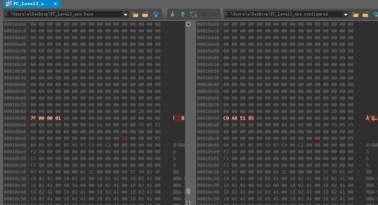
Task: Close the PC_Level3_e... tab
Action: tap(55, 4)
